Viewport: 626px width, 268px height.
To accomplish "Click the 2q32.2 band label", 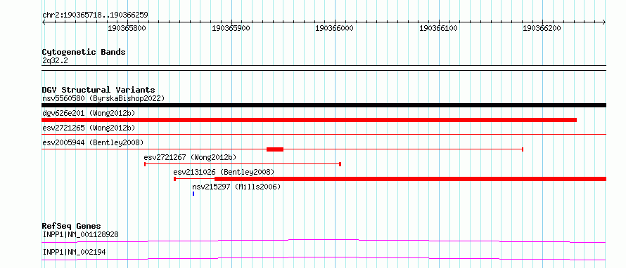I will point(55,60).
